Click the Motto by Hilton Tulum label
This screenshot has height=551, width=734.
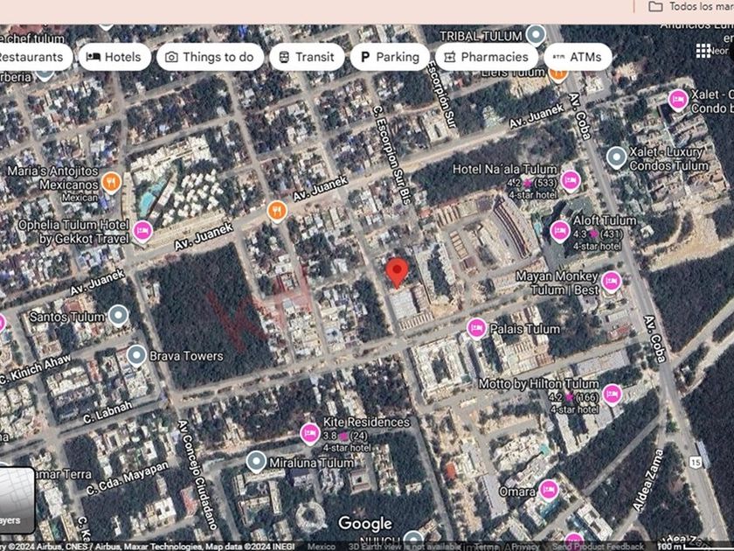[538, 384]
